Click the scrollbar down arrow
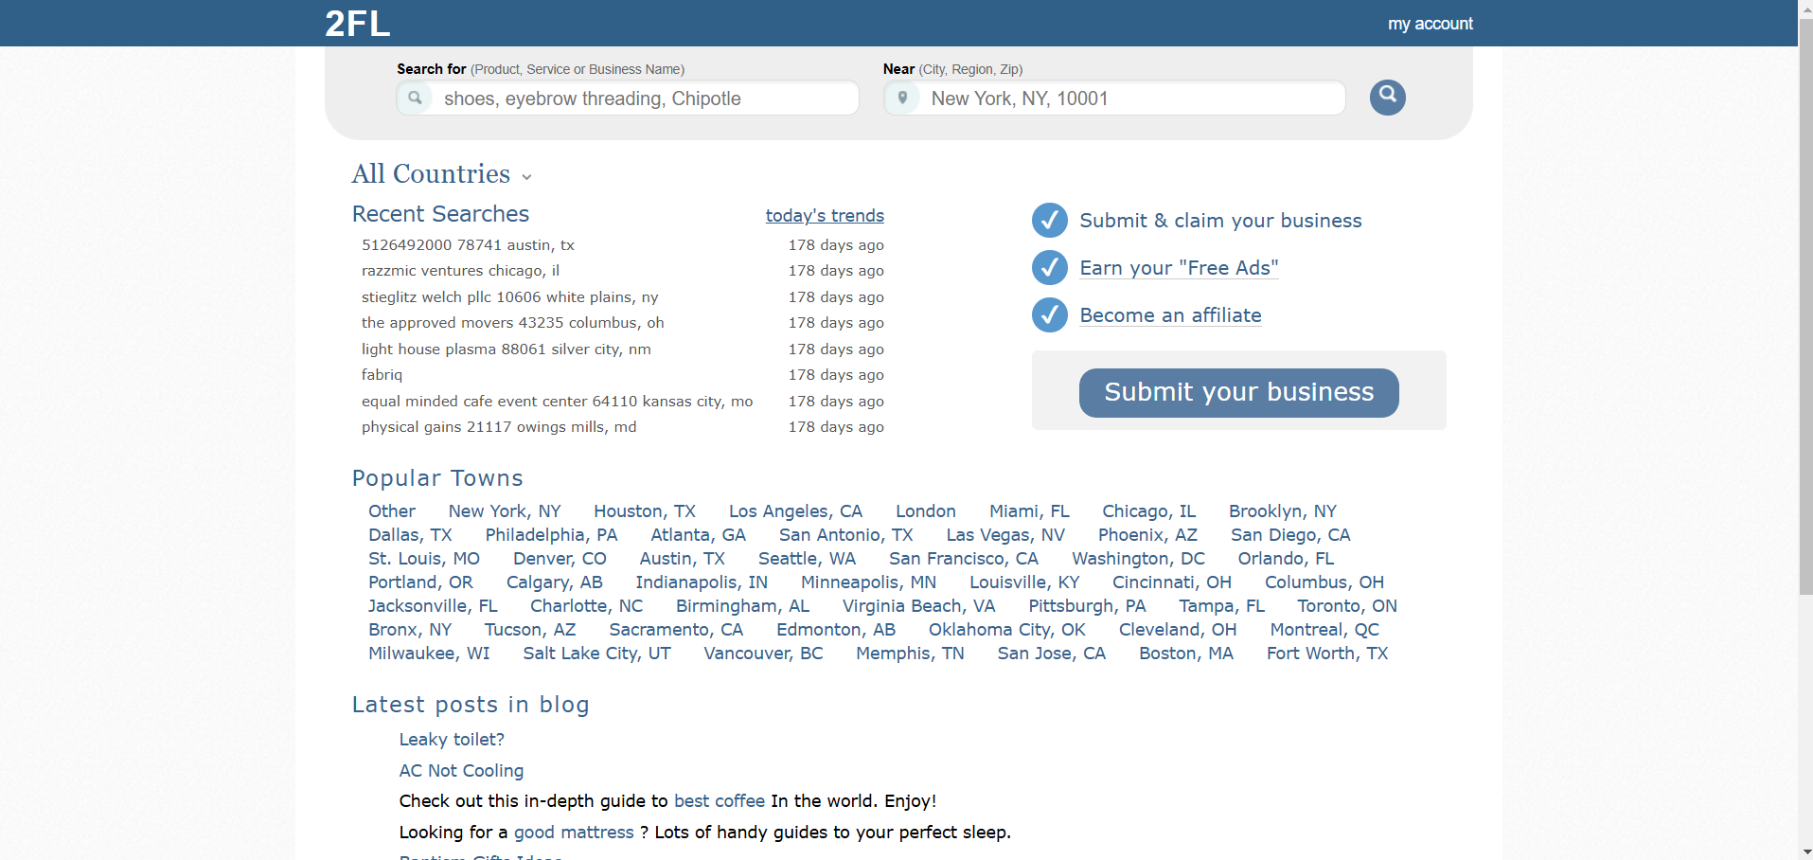Image resolution: width=1813 pixels, height=860 pixels. 1805,851
